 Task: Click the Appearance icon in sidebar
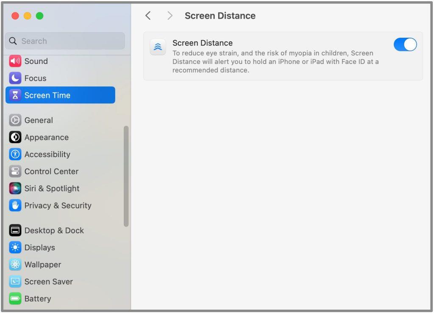pyautogui.click(x=15, y=137)
